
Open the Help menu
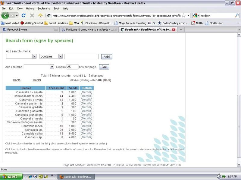coord(66,9)
